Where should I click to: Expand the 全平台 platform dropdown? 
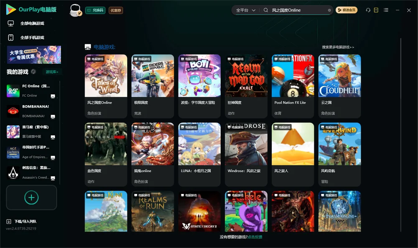[x=246, y=10]
